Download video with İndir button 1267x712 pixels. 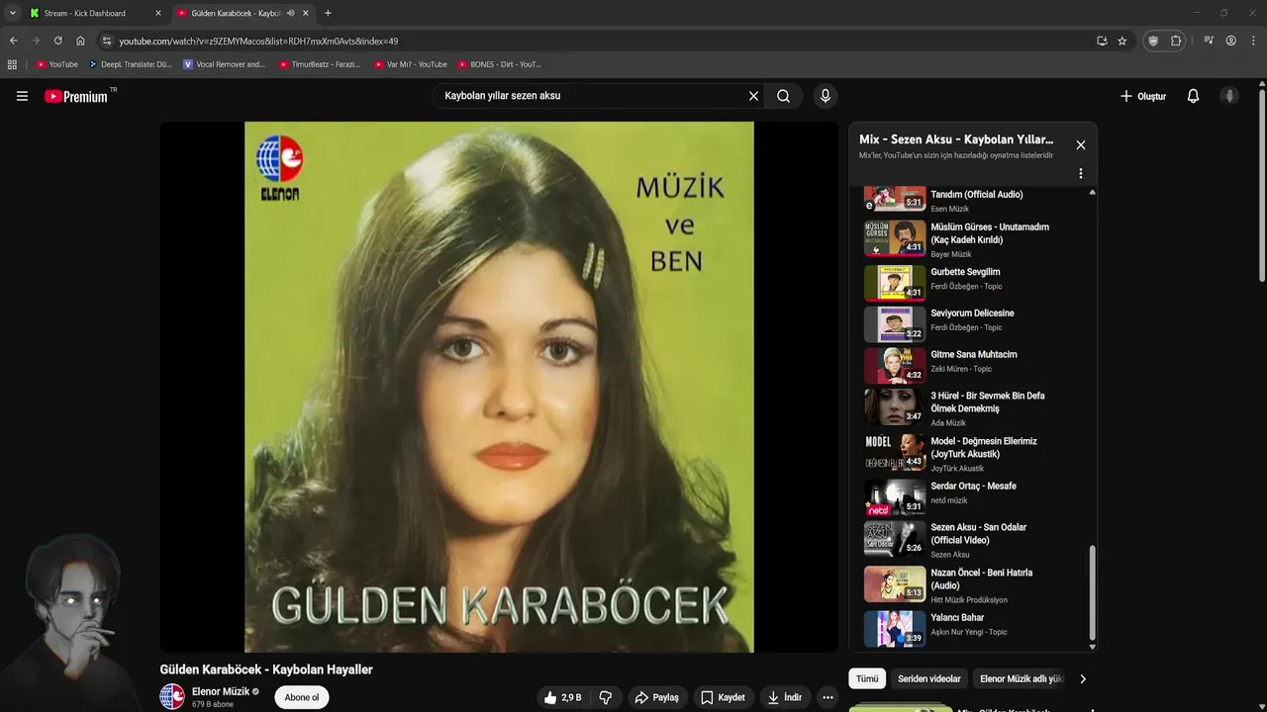coord(785,697)
